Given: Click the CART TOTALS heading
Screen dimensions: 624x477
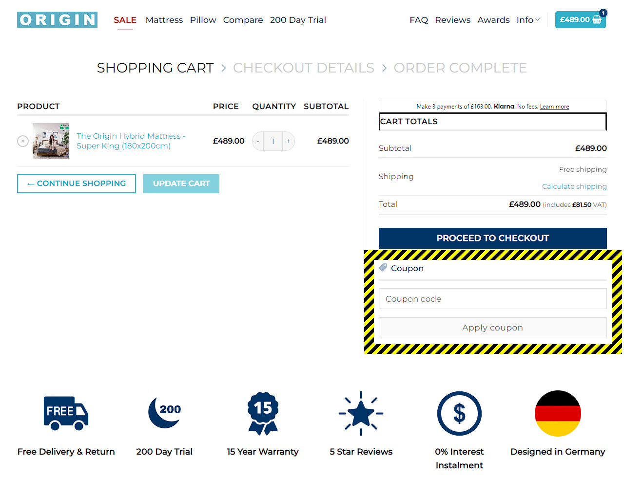Looking at the screenshot, I should pos(409,122).
